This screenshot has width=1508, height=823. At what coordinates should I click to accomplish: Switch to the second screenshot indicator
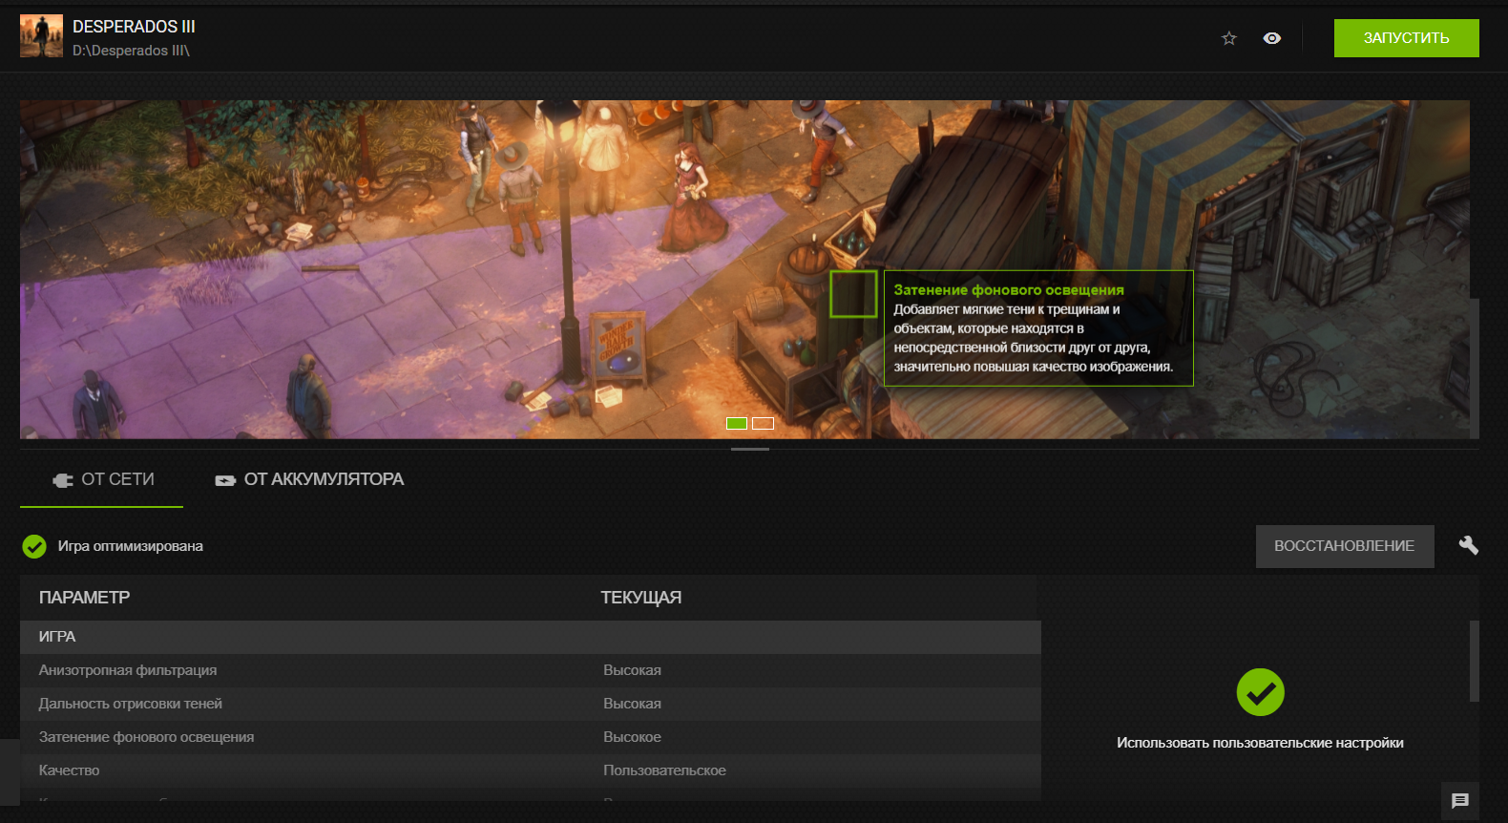(763, 423)
